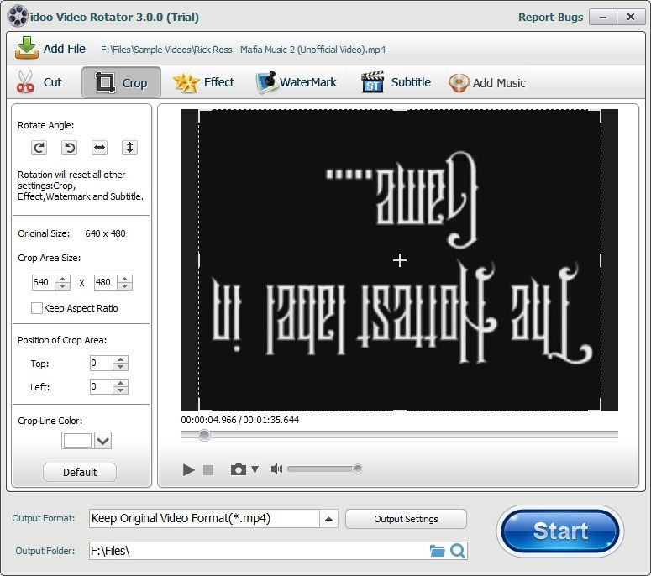Switch to the WaterMark tab
The image size is (651, 576).
click(296, 82)
